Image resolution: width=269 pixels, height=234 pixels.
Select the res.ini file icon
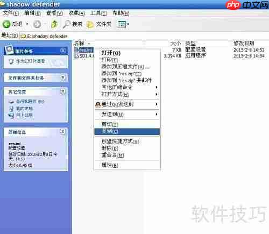(76, 49)
